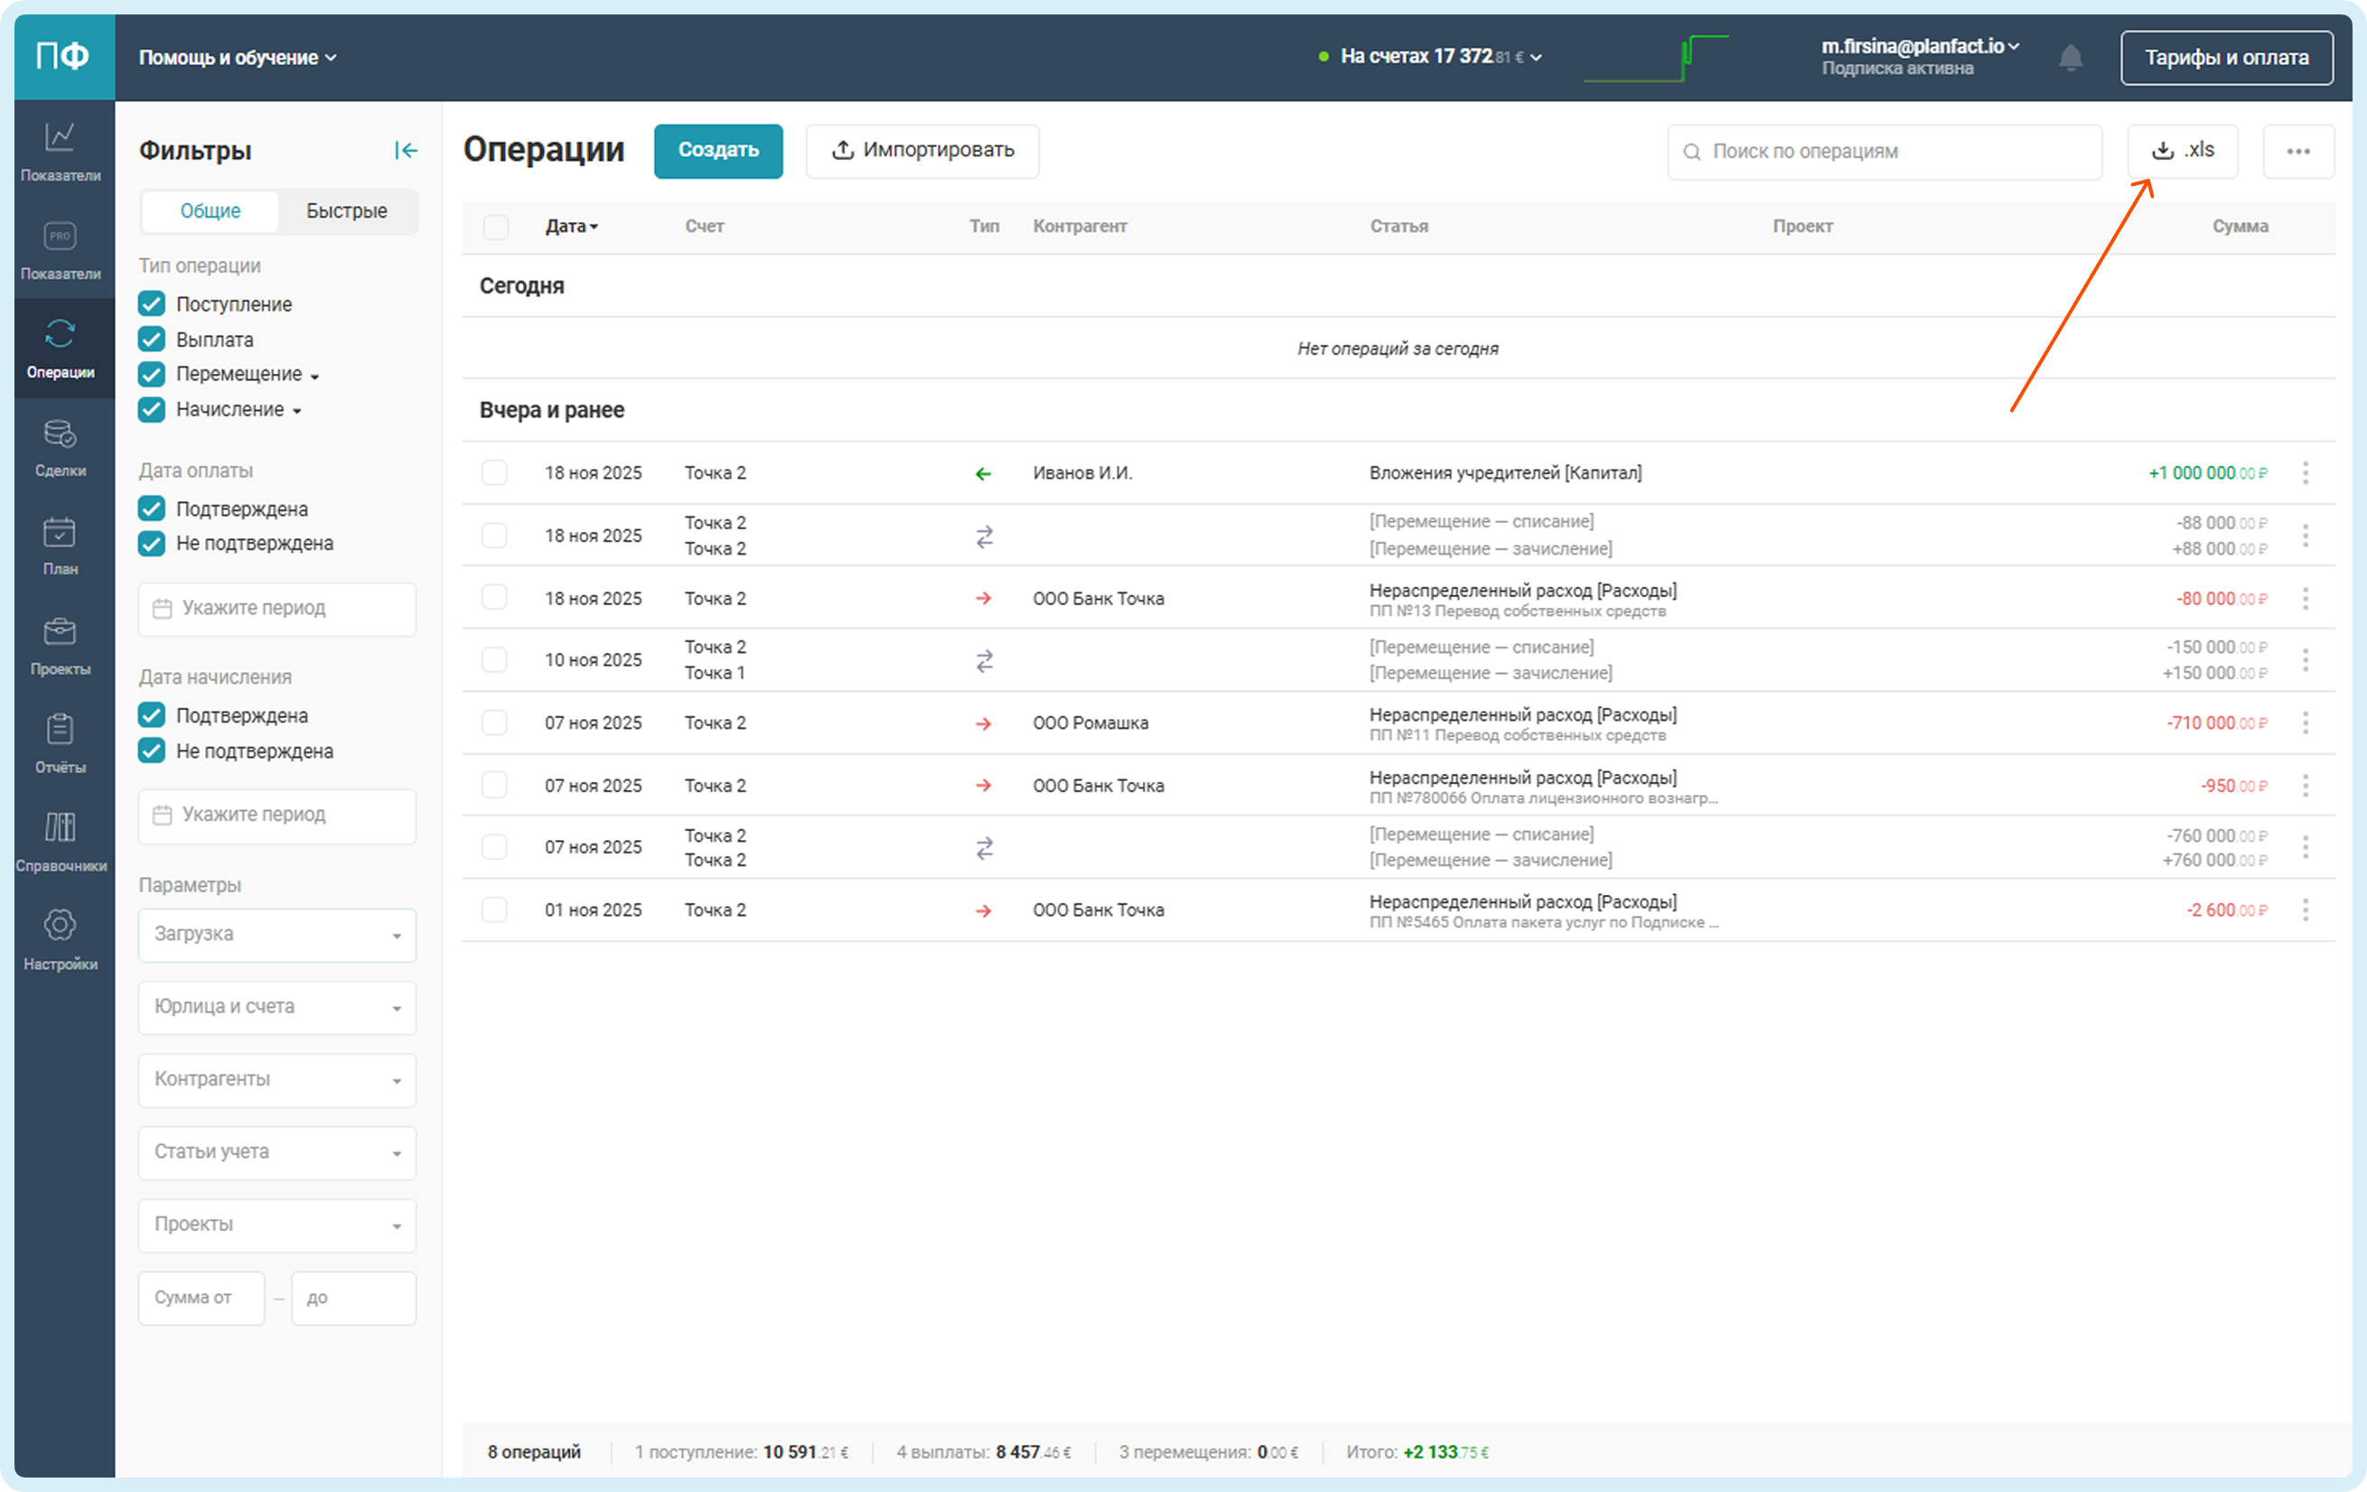
Task: Collapse the filters panel arrow
Action: point(405,151)
